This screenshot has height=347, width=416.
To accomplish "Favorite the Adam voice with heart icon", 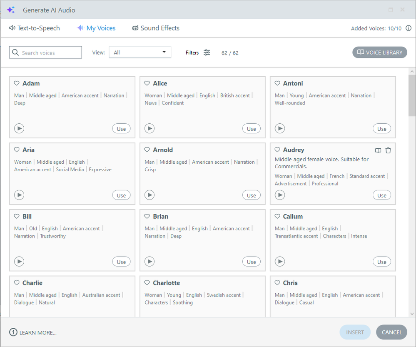I will pos(17,83).
